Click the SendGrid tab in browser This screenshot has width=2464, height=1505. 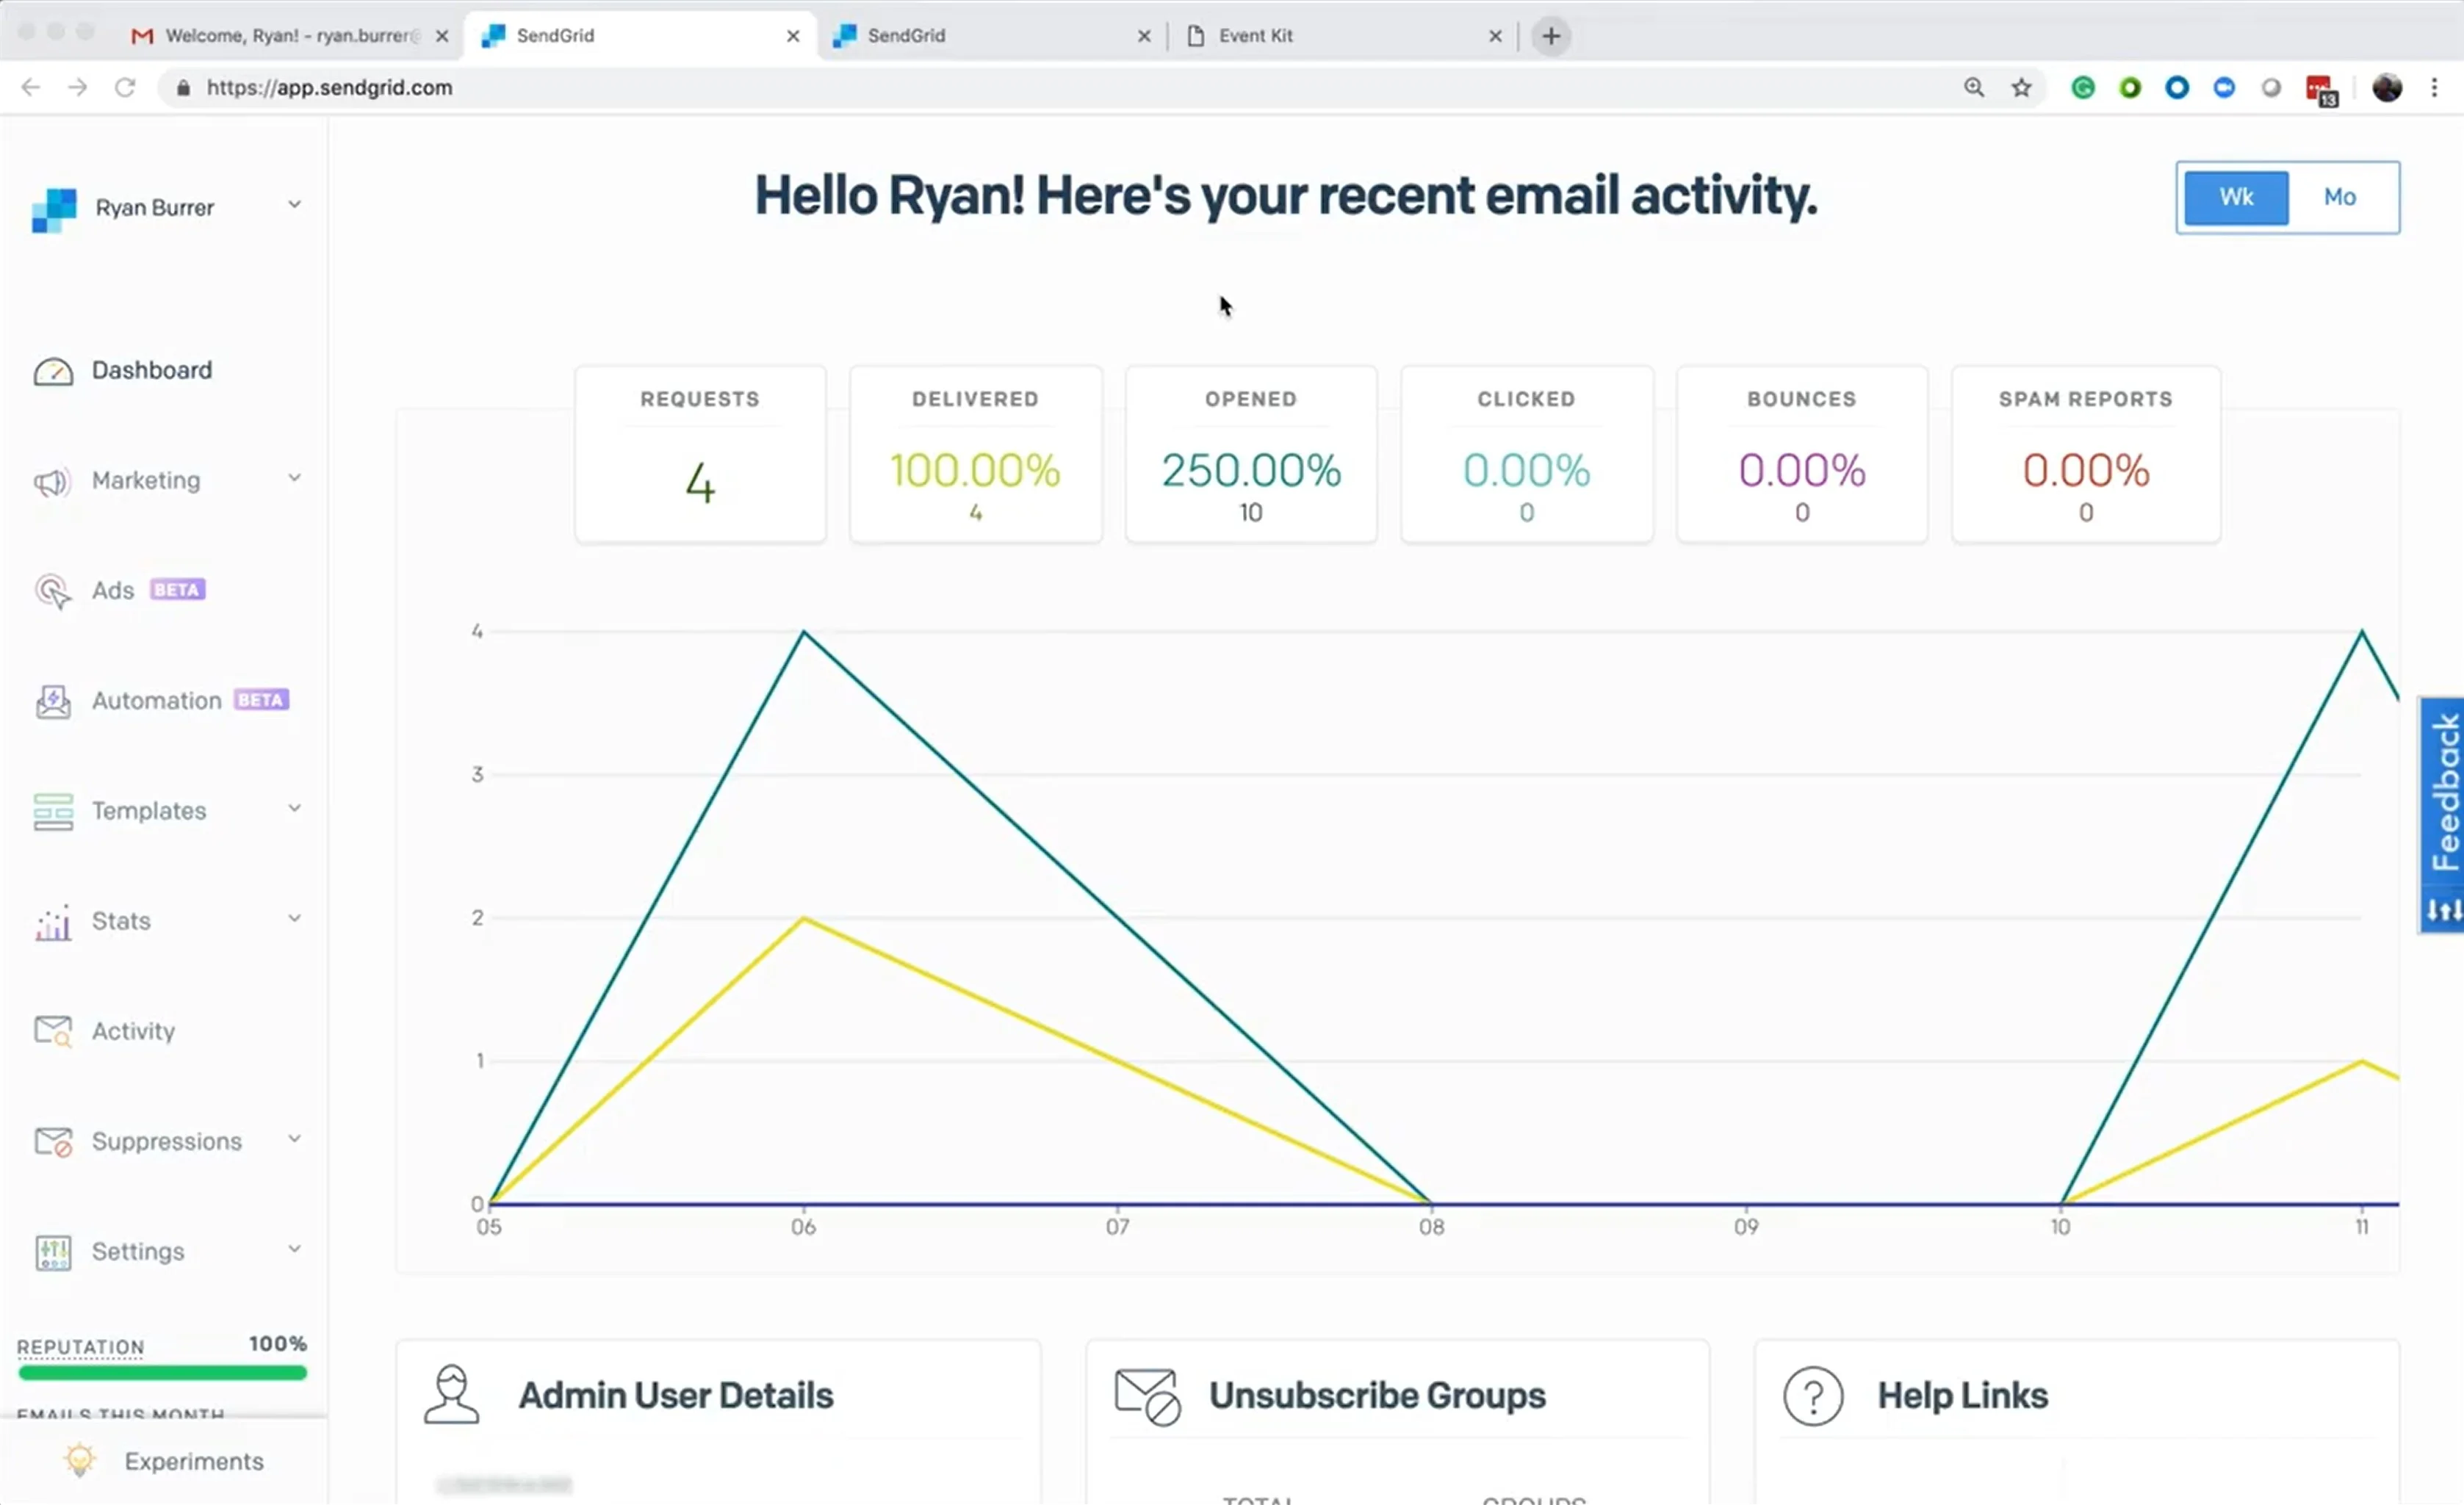coord(642,35)
